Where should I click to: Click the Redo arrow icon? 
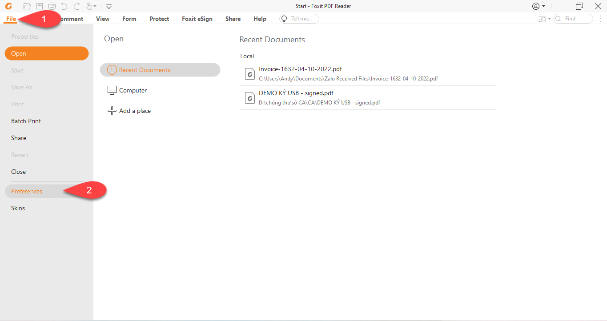coord(76,6)
